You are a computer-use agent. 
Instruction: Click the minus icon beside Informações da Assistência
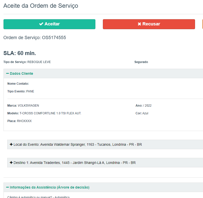pyautogui.click(x=7, y=187)
